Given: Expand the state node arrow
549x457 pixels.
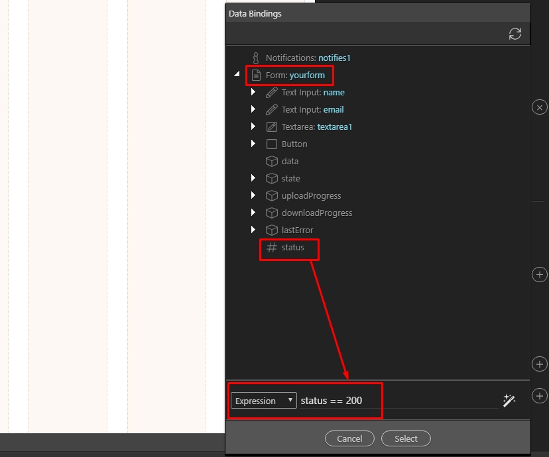Looking at the screenshot, I should coord(253,178).
